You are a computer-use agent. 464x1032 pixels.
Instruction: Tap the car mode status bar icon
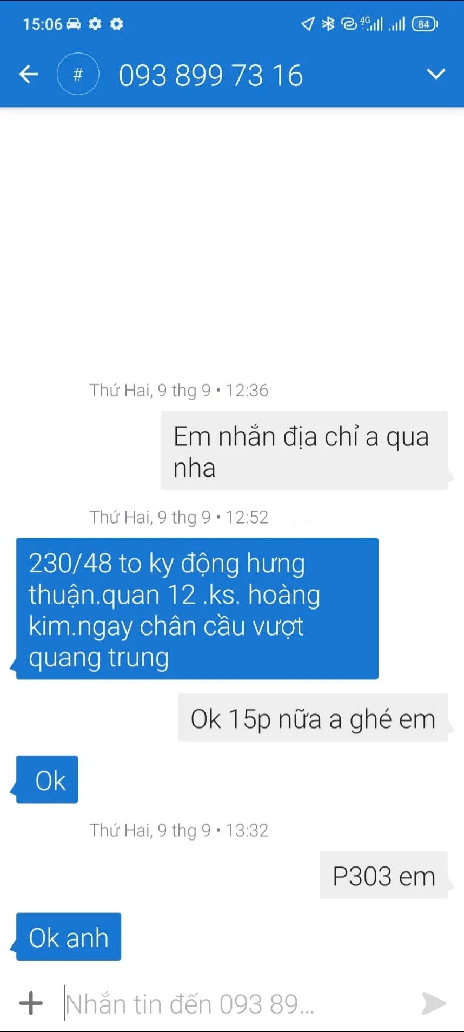73,24
